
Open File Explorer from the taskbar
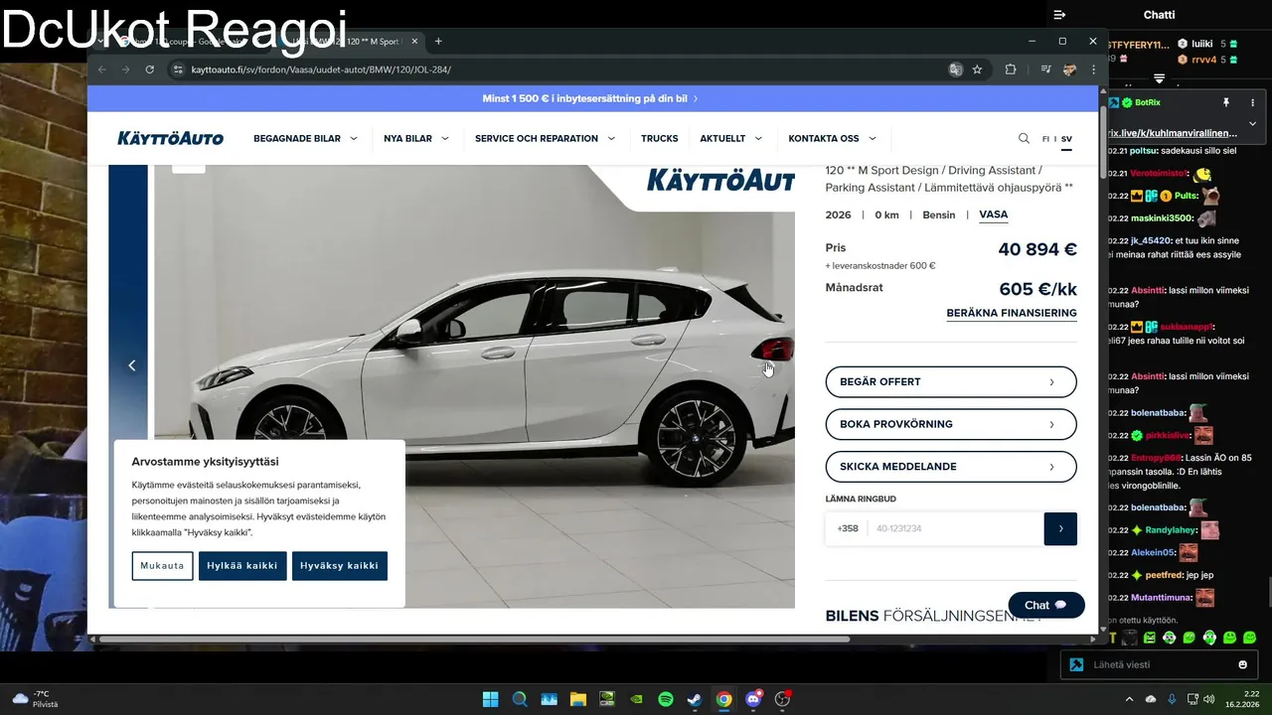click(577, 699)
